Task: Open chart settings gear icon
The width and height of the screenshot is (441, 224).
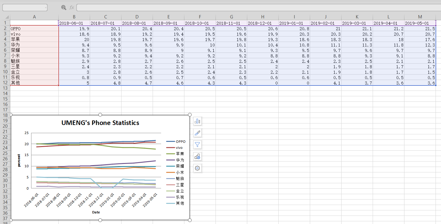Action: pyautogui.click(x=198, y=168)
